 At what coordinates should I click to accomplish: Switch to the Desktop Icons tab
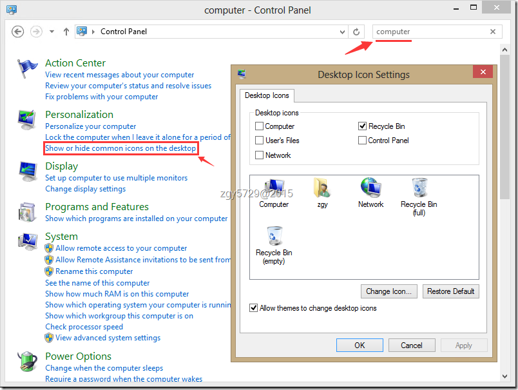pyautogui.click(x=267, y=95)
